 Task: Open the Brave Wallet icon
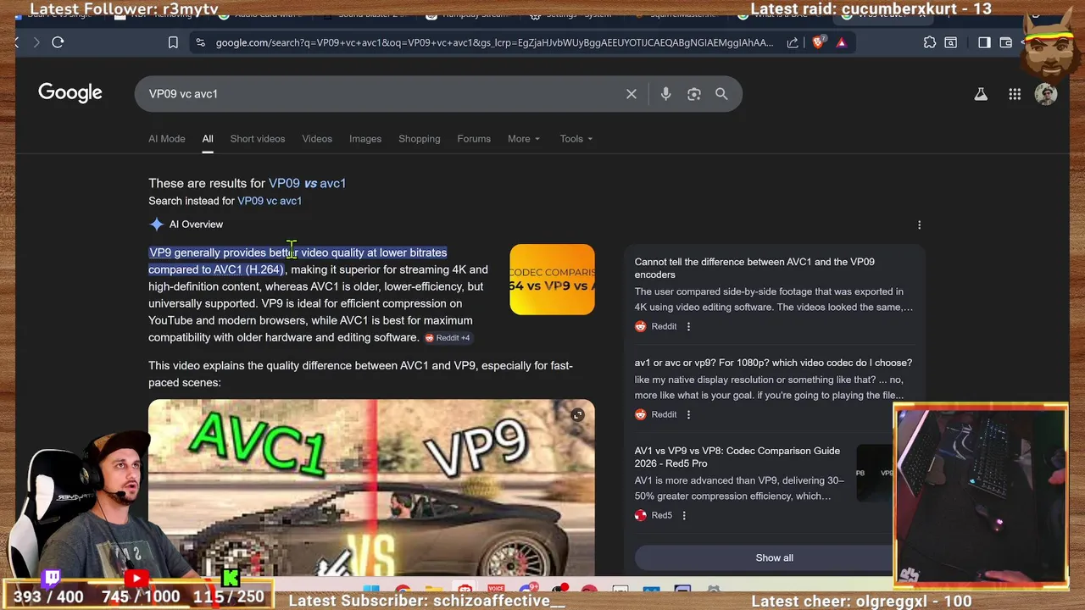1006,42
